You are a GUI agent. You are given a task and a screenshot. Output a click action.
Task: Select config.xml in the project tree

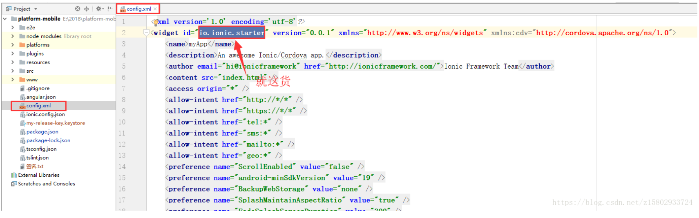38,106
